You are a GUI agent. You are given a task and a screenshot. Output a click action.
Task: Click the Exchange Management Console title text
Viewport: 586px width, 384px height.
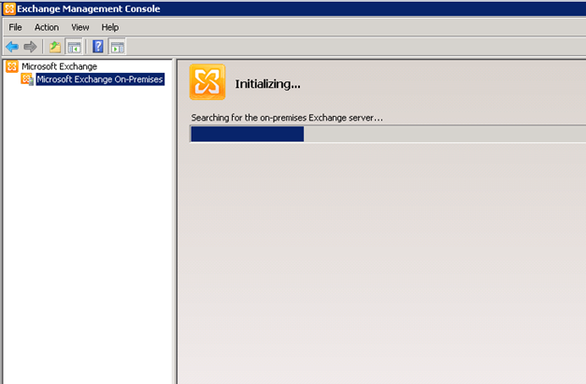pos(89,8)
